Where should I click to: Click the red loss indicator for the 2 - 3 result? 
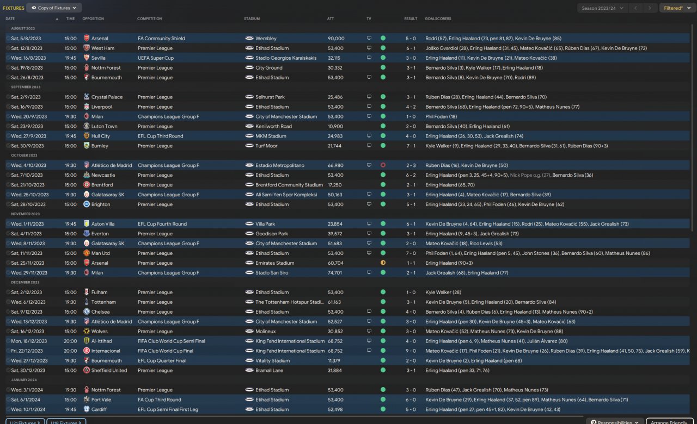tap(383, 165)
